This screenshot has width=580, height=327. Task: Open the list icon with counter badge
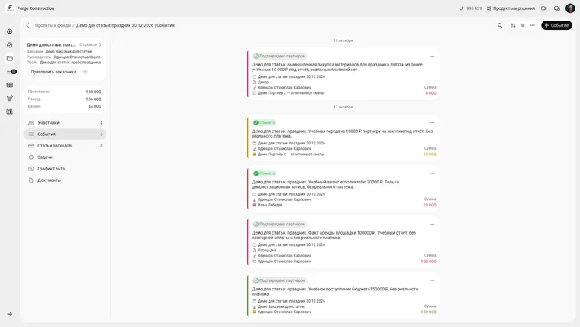point(11,72)
